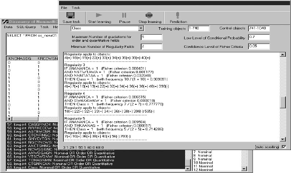The width and height of the screenshot is (291, 173).
Task: Select the KRCCWGN column header
Action: pyautogui.click(x=47, y=59)
